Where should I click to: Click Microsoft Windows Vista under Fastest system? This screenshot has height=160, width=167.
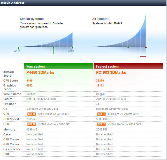(x=112, y=109)
